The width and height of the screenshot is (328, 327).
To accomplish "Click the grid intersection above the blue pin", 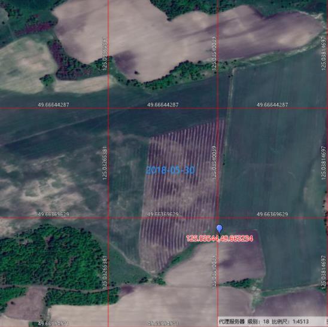I will point(218,218).
